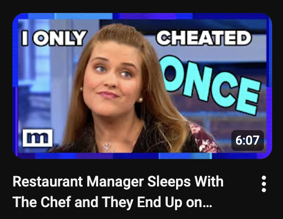The width and height of the screenshot is (283, 219).
Task: Click the word 'Manager' in video title
Action: click(115, 182)
